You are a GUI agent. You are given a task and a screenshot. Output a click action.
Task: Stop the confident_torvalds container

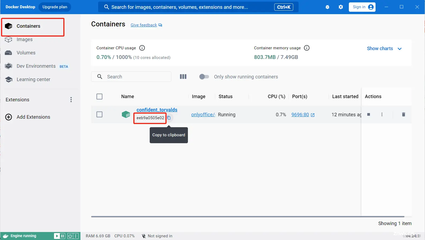pyautogui.click(x=369, y=114)
